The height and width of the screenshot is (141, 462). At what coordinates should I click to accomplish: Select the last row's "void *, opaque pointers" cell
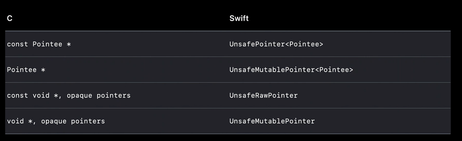pos(56,121)
